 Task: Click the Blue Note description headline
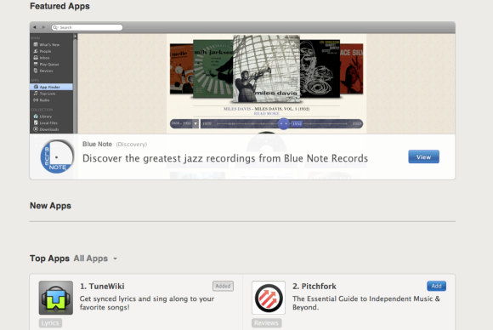pos(225,158)
